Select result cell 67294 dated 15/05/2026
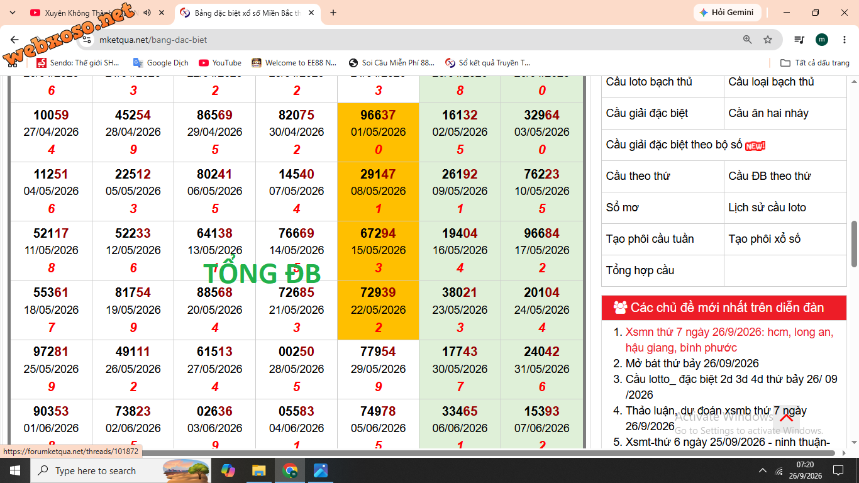The height and width of the screenshot is (483, 859). point(378,250)
